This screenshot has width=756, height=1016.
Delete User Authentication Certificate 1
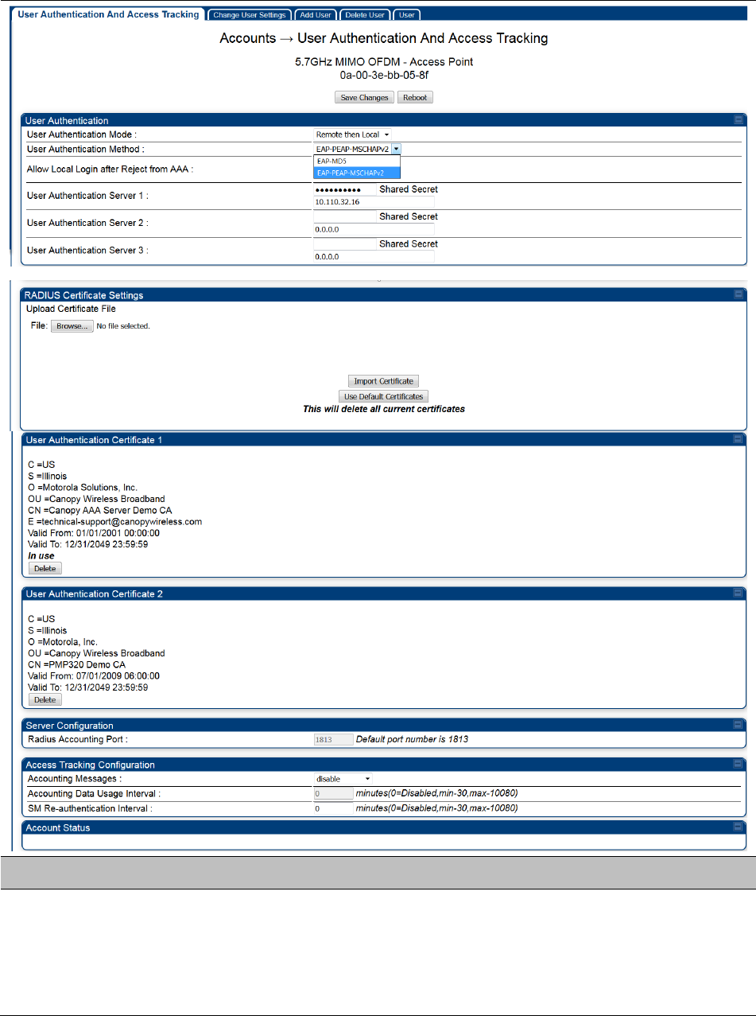pos(45,569)
